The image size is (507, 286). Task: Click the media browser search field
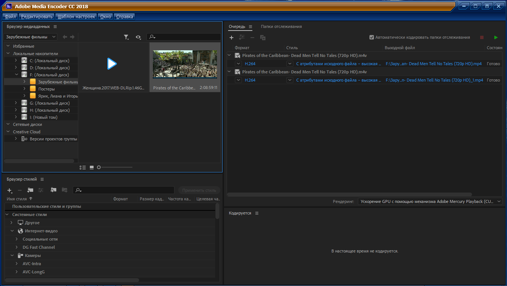pos(184,37)
